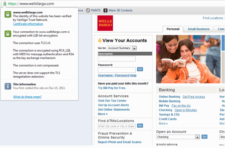Image resolution: width=225 pixels, height=148 pixels.
Task: Click the couple reading book promo image
Action: pos(188,59)
